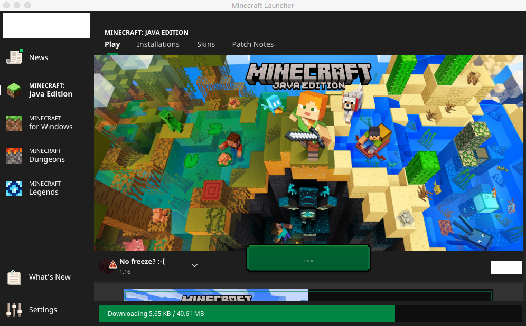Expand the installation selector chevron
Screen dimensions: 526x326
tap(194, 265)
